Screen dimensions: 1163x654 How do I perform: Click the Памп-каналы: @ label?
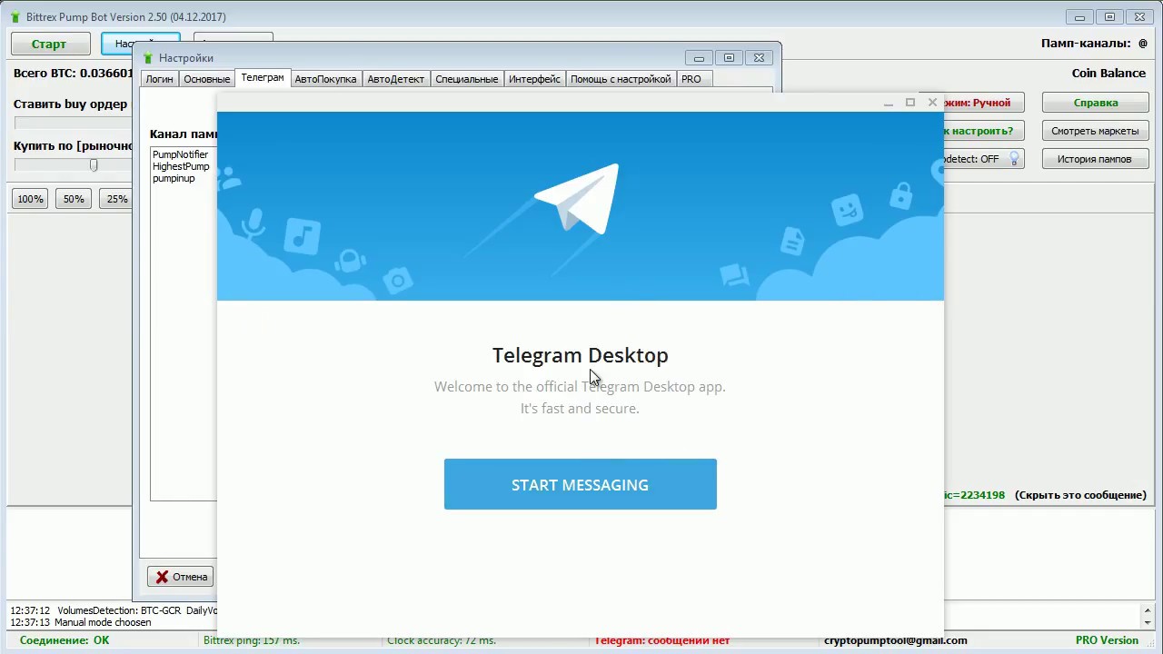tap(1094, 43)
